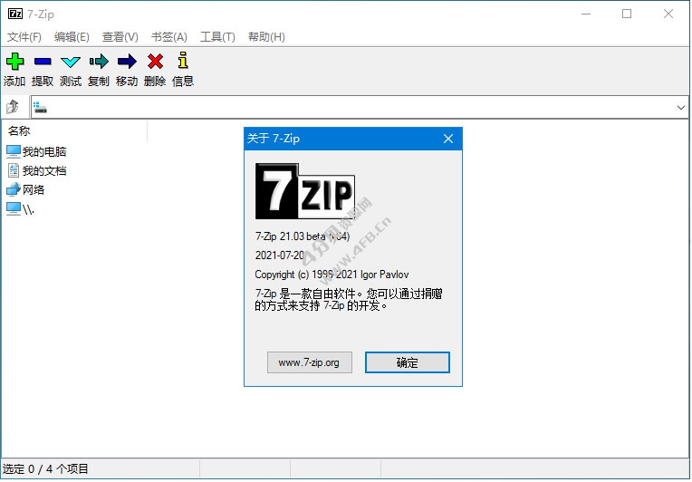
Task: Select the 我的电脑 computer icon
Action: point(14,151)
